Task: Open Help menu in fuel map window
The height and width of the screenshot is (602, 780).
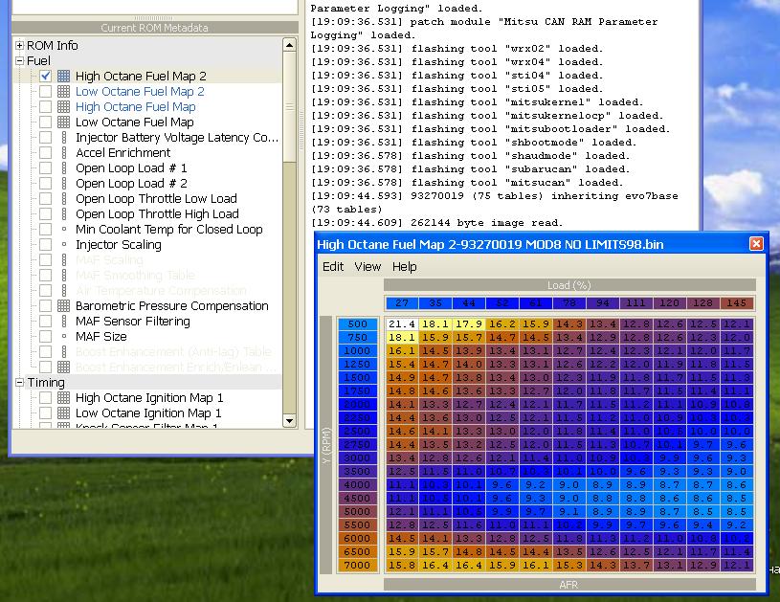Action: click(405, 267)
